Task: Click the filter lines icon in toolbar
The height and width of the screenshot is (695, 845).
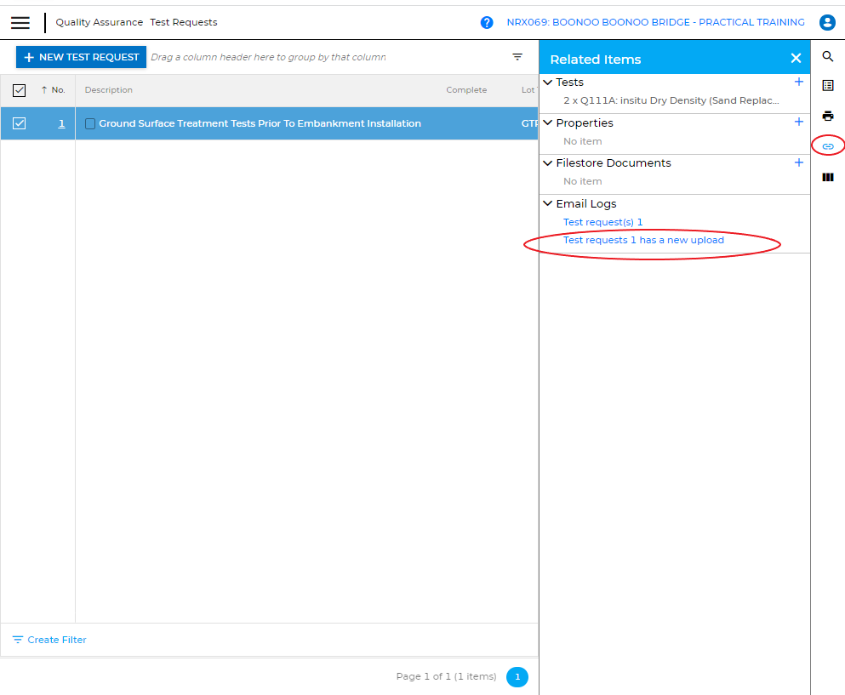Action: 517,57
